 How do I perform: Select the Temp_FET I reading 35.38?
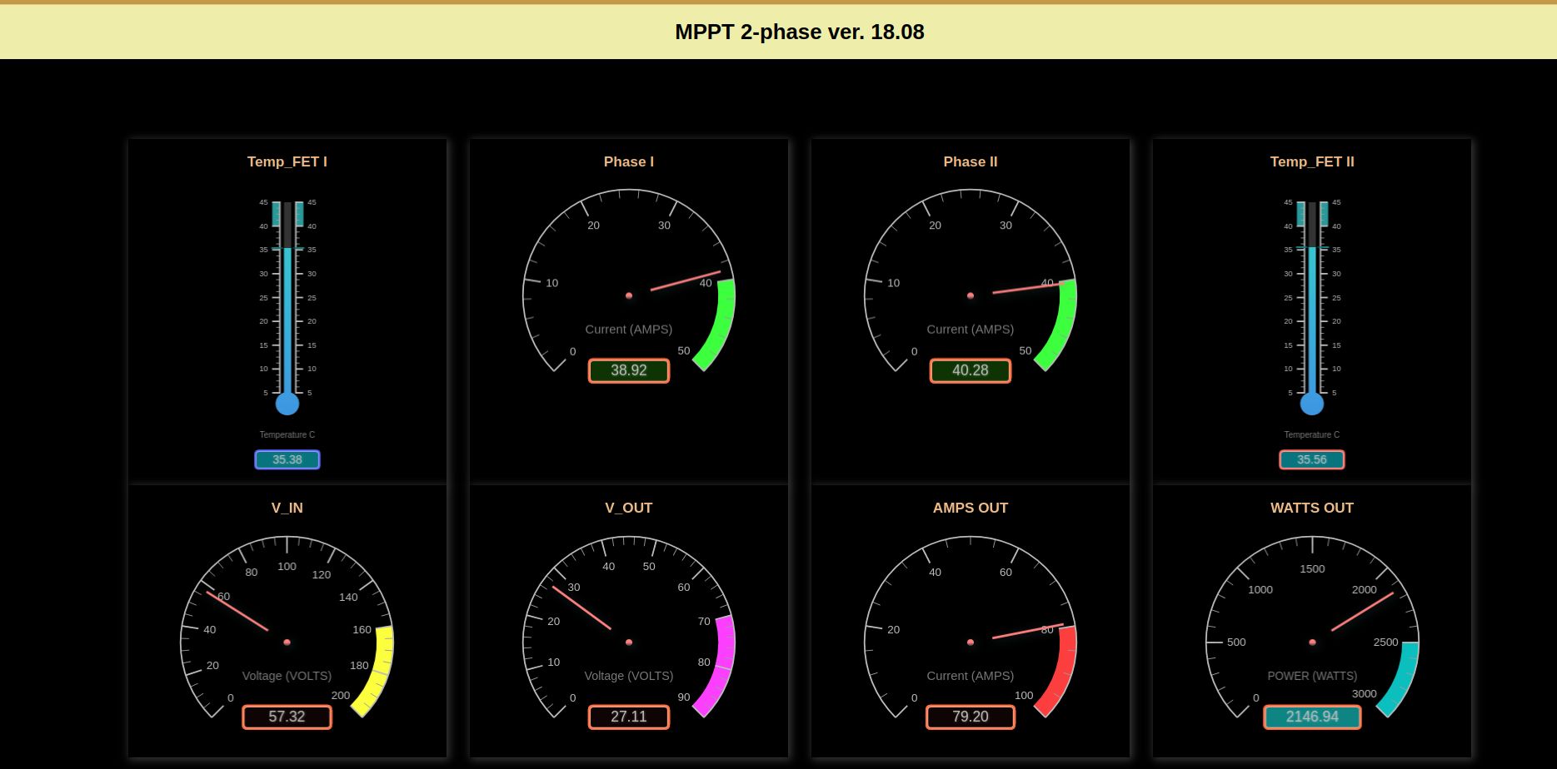click(x=287, y=459)
